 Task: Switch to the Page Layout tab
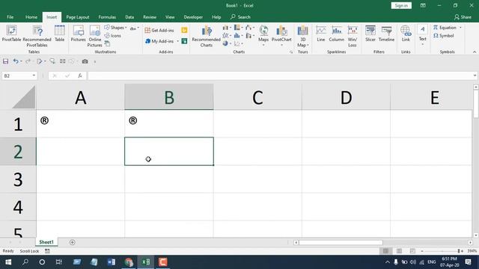pyautogui.click(x=78, y=17)
